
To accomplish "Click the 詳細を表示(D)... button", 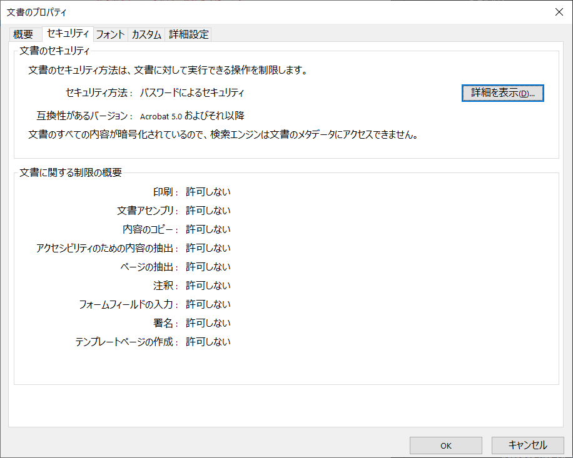I will click(x=502, y=93).
